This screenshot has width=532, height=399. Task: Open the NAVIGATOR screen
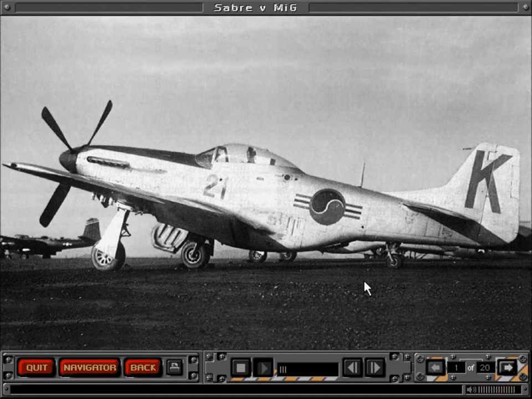click(90, 367)
